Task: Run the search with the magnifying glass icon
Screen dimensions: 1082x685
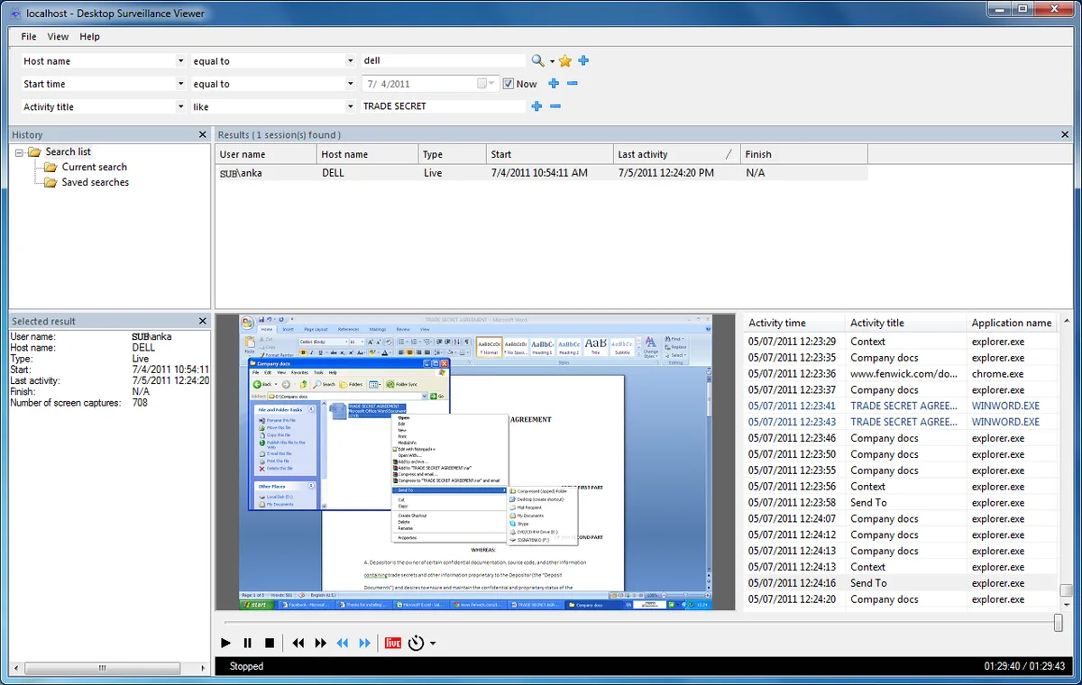Action: tap(536, 60)
